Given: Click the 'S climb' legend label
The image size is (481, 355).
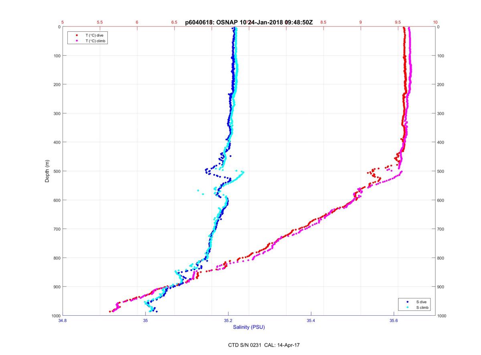Looking at the screenshot, I should click(422, 308).
